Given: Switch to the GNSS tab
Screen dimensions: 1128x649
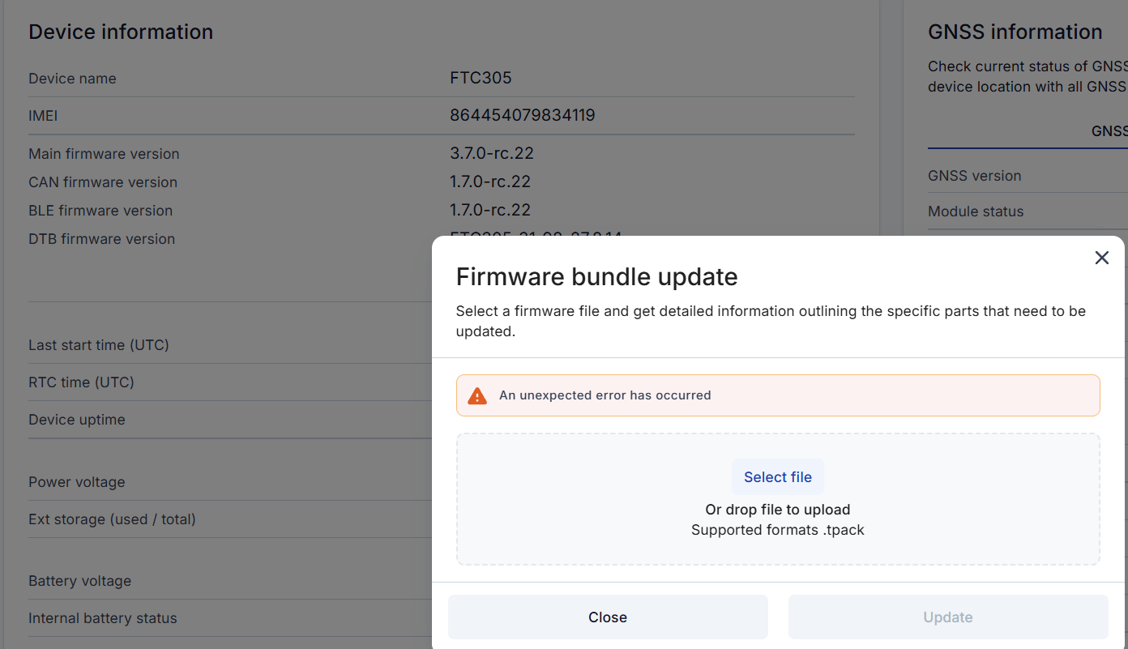Looking at the screenshot, I should coord(1109,131).
